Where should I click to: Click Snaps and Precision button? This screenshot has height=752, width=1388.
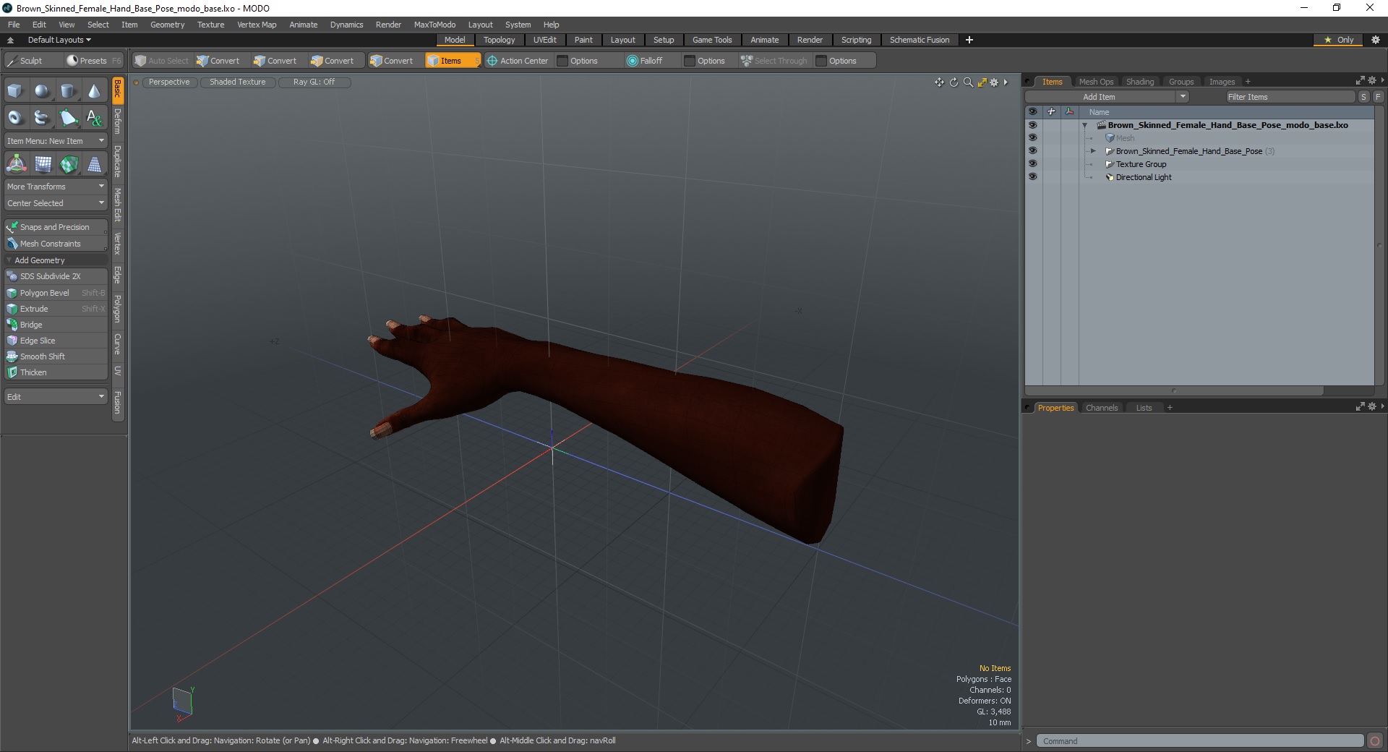tap(56, 227)
